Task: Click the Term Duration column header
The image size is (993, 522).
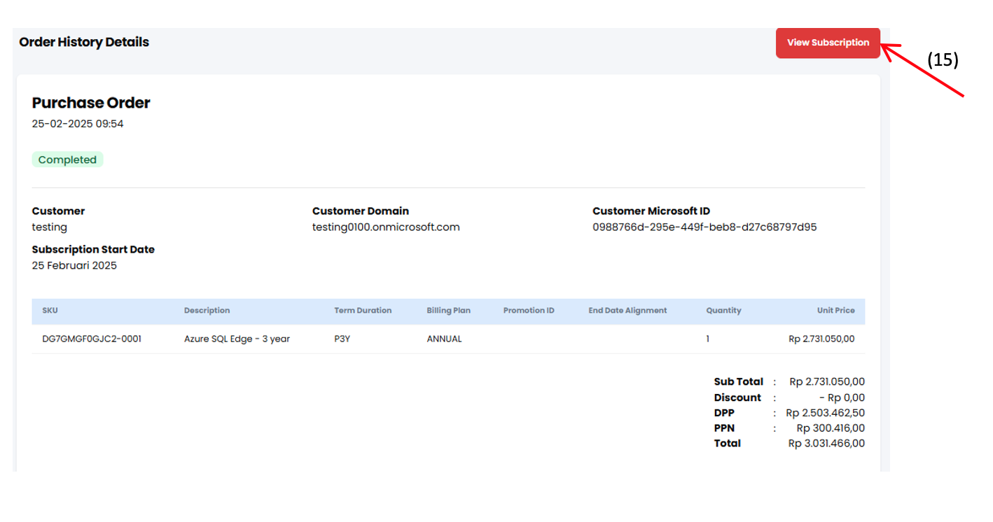Action: pos(363,311)
